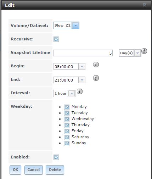The image size is (152, 179).
Task: Uncheck the Monday weekday checkbox
Action: (x=67, y=107)
